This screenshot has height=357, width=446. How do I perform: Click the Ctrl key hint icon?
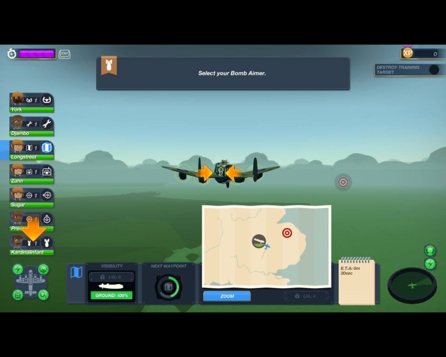point(64,54)
